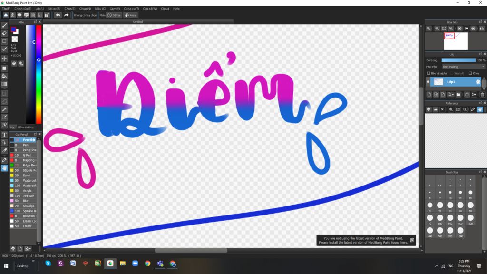
Task: Click the eyedropper in the Reference panel
Action: (x=473, y=109)
